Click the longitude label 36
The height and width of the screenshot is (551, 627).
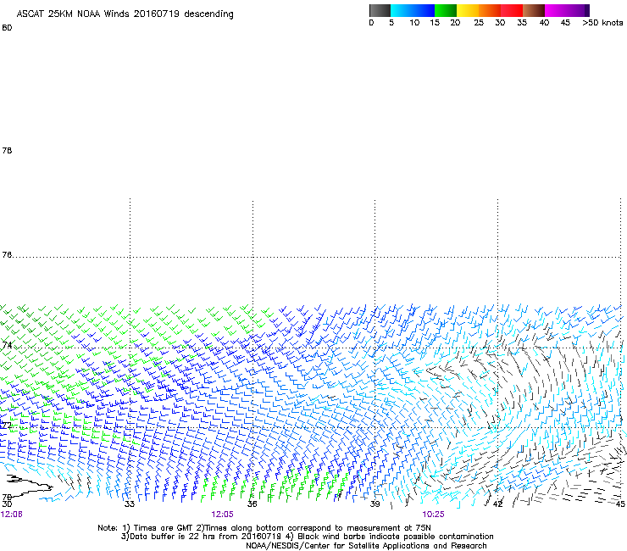coord(252,504)
